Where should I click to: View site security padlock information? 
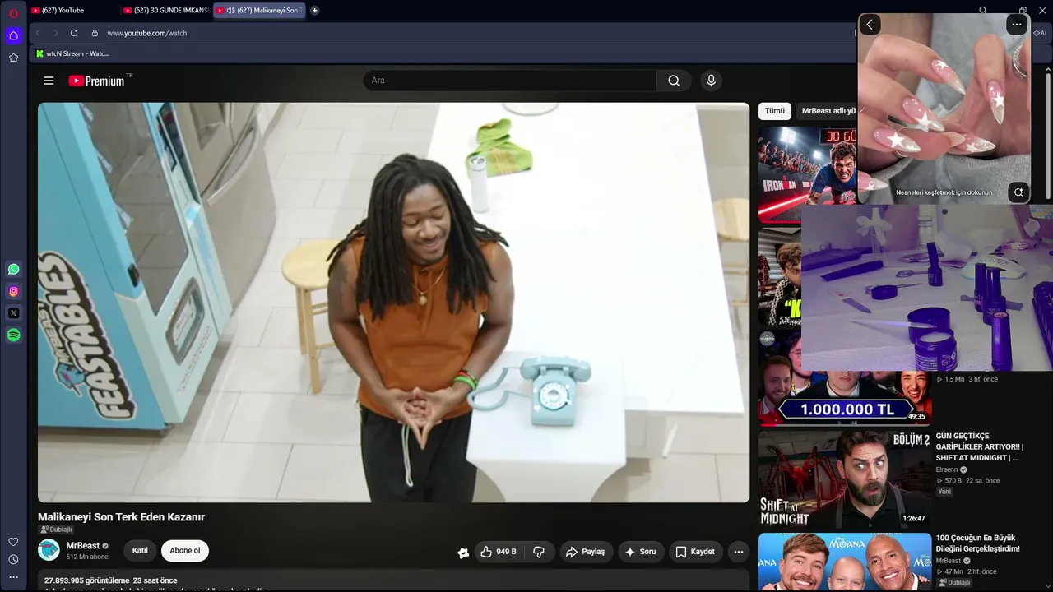(x=95, y=33)
